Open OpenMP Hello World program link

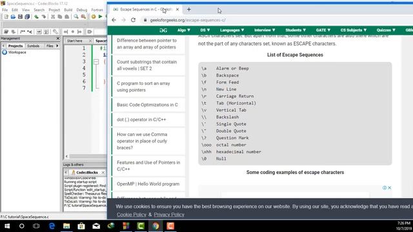[x=148, y=184]
